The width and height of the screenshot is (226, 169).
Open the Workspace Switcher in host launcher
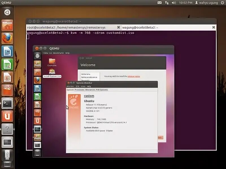pos(7,142)
